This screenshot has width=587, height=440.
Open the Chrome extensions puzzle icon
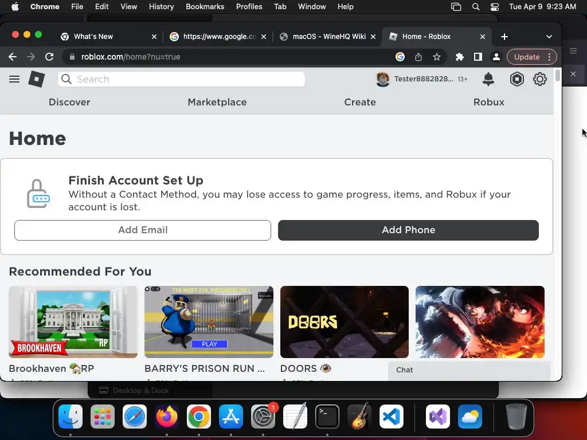(459, 57)
